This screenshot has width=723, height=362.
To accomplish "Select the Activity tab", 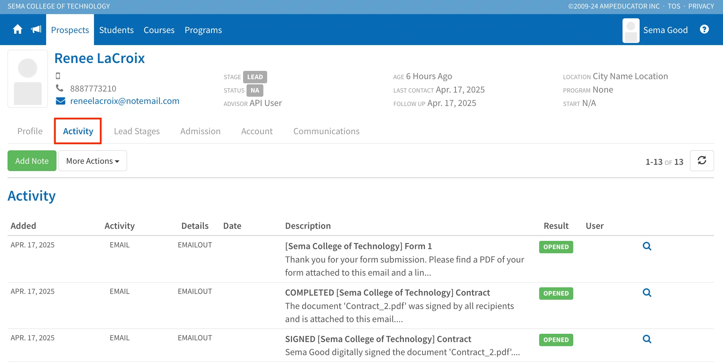I will [x=78, y=131].
